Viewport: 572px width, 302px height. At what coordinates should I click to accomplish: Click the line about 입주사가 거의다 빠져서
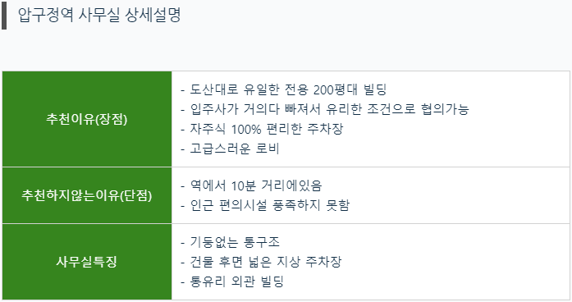coord(325,109)
